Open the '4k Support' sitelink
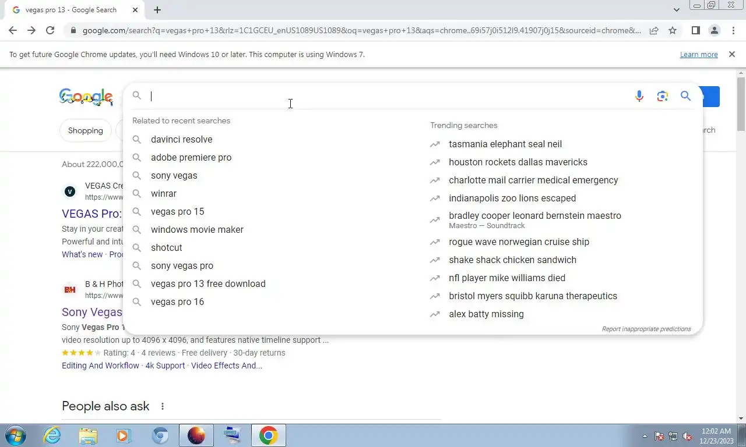746x447 pixels. pyautogui.click(x=165, y=366)
